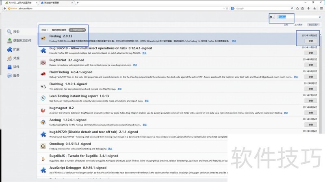The width and height of the screenshot is (325, 182).
Task: Go to the home page icon
Action: (314, 9)
